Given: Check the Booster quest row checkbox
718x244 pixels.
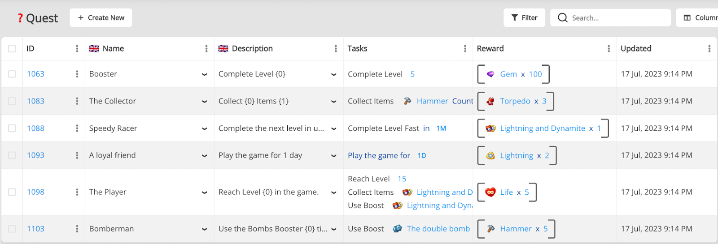Looking at the screenshot, I should click(x=12, y=74).
